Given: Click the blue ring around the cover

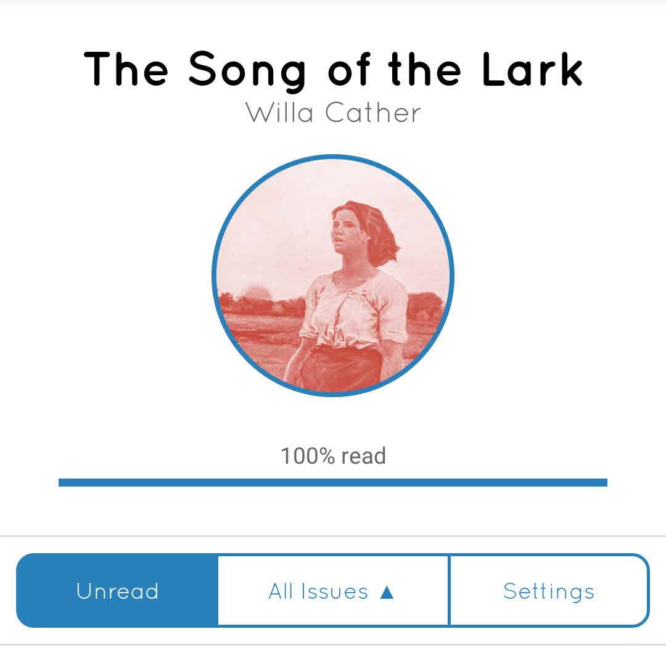Looking at the screenshot, I should click(x=213, y=276).
